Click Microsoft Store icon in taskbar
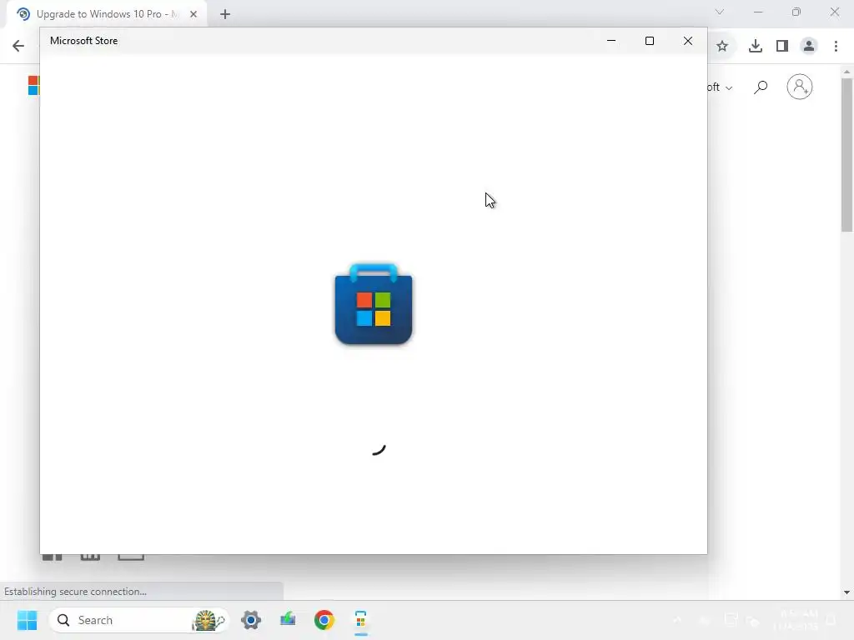854x640 pixels. tap(360, 620)
